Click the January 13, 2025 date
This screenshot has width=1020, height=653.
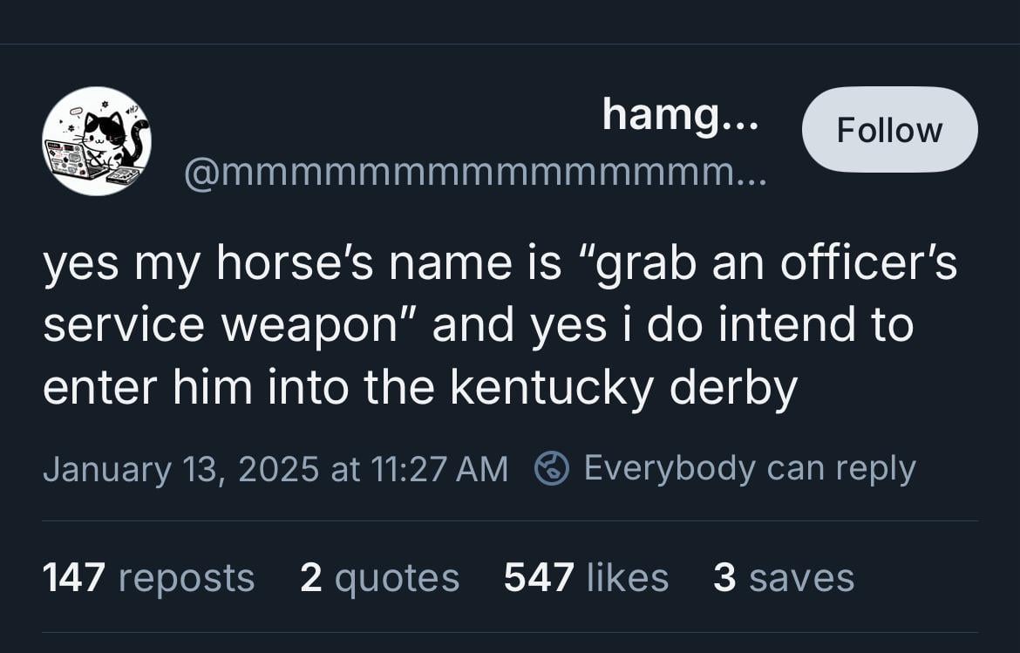[180, 469]
